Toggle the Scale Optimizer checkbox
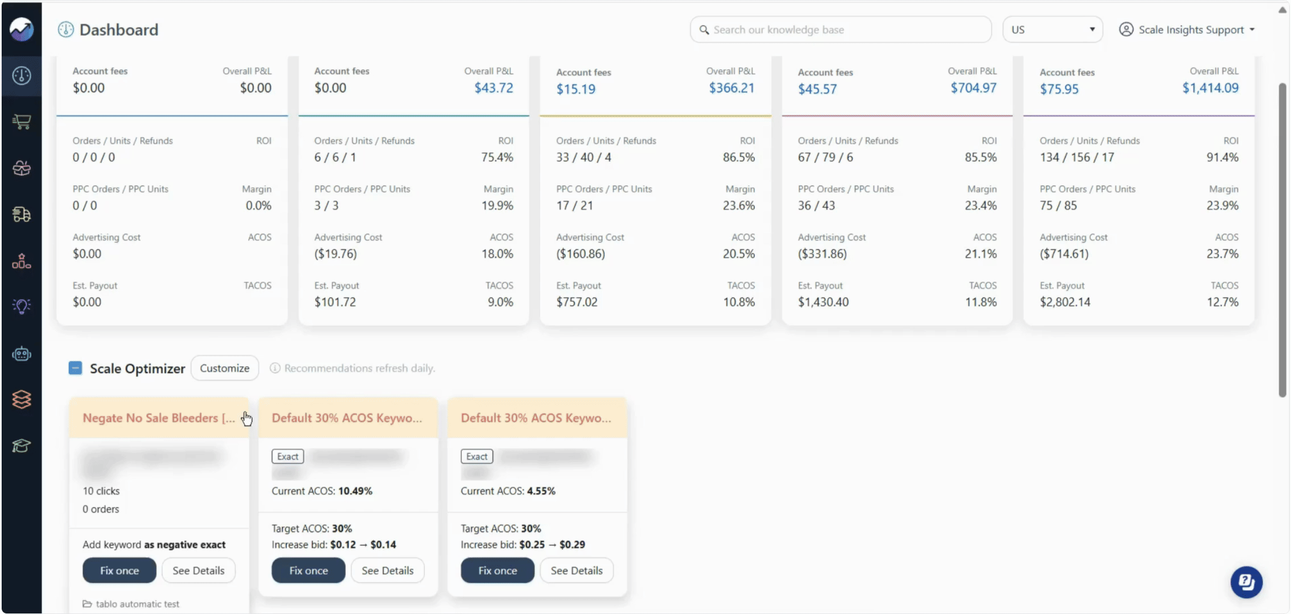Image resolution: width=1291 pixels, height=614 pixels. pos(75,368)
